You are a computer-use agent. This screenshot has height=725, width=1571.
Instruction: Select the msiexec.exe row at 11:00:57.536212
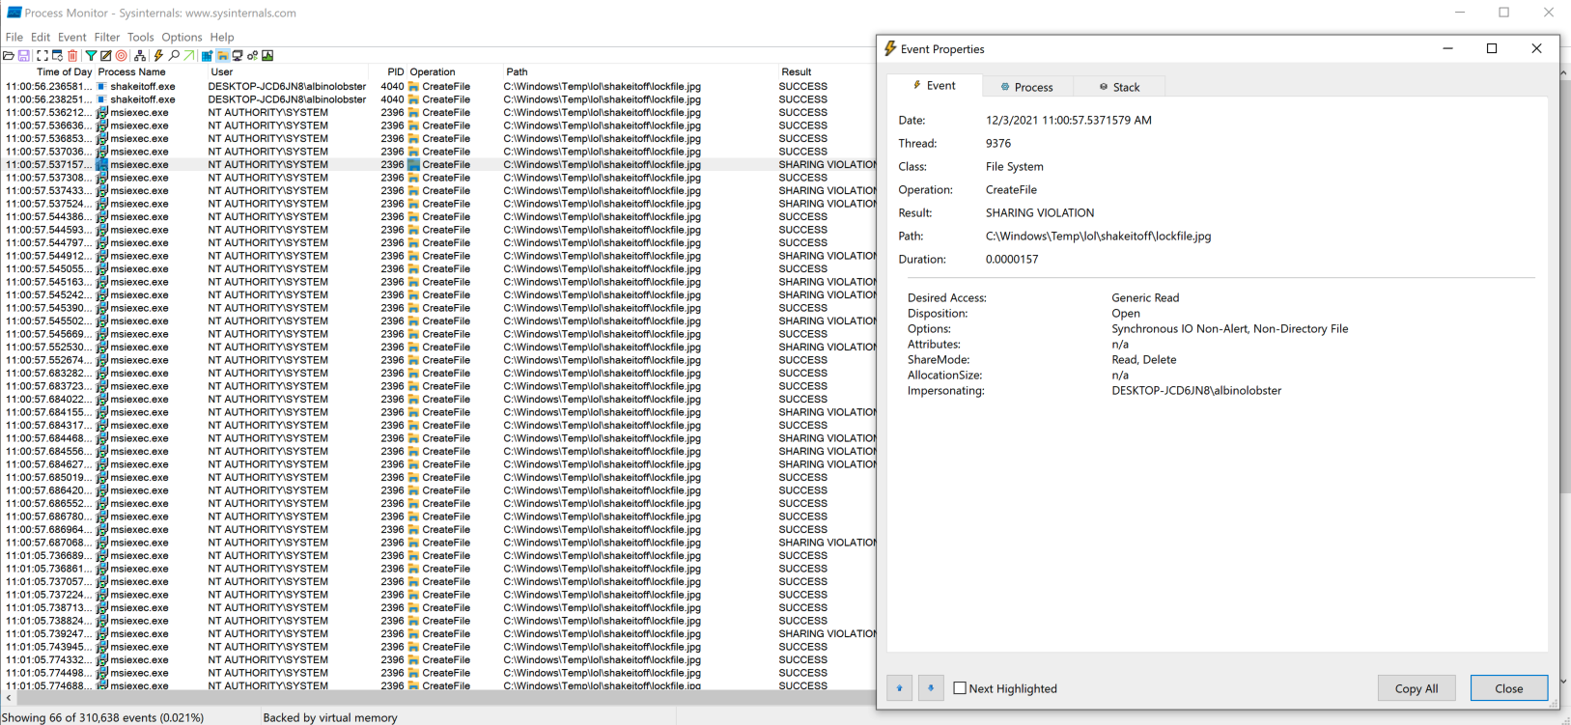[x=439, y=112]
